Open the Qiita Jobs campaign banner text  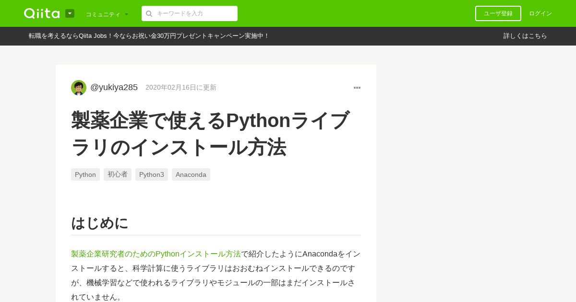point(149,36)
